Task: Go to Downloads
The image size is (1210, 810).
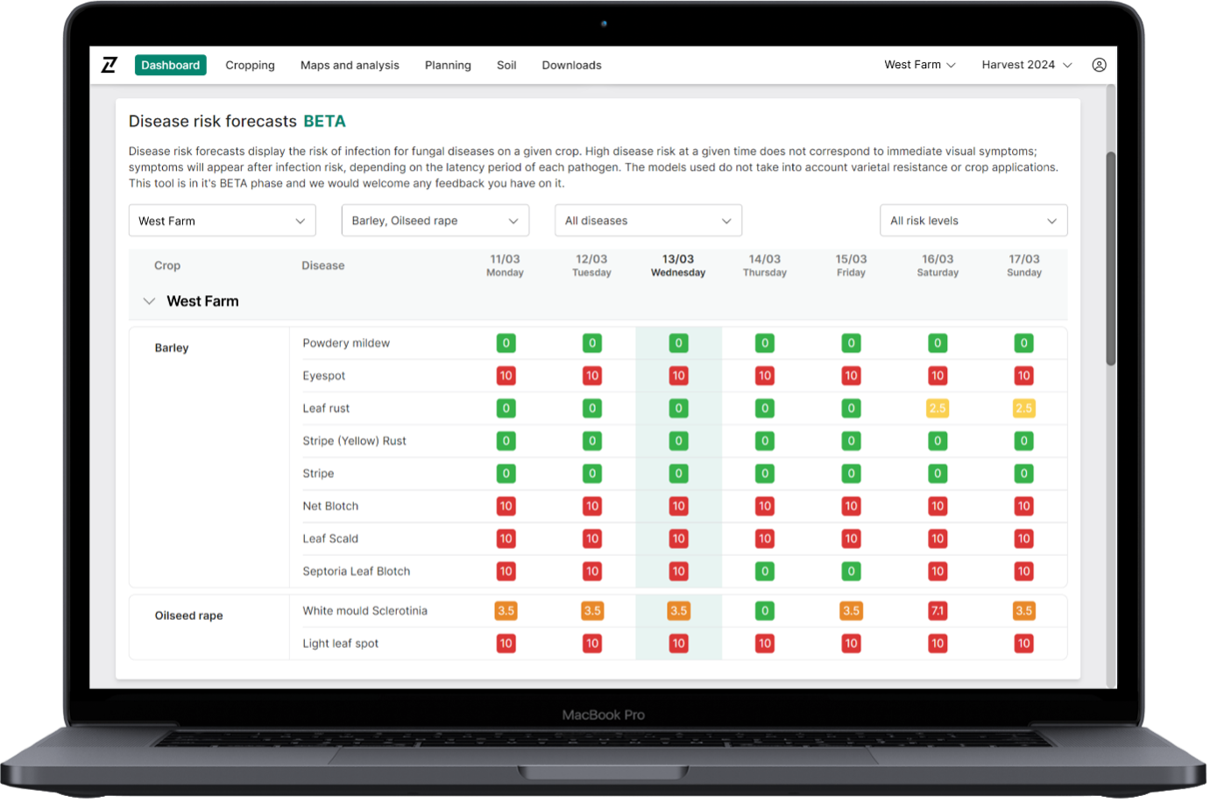Action: (571, 65)
